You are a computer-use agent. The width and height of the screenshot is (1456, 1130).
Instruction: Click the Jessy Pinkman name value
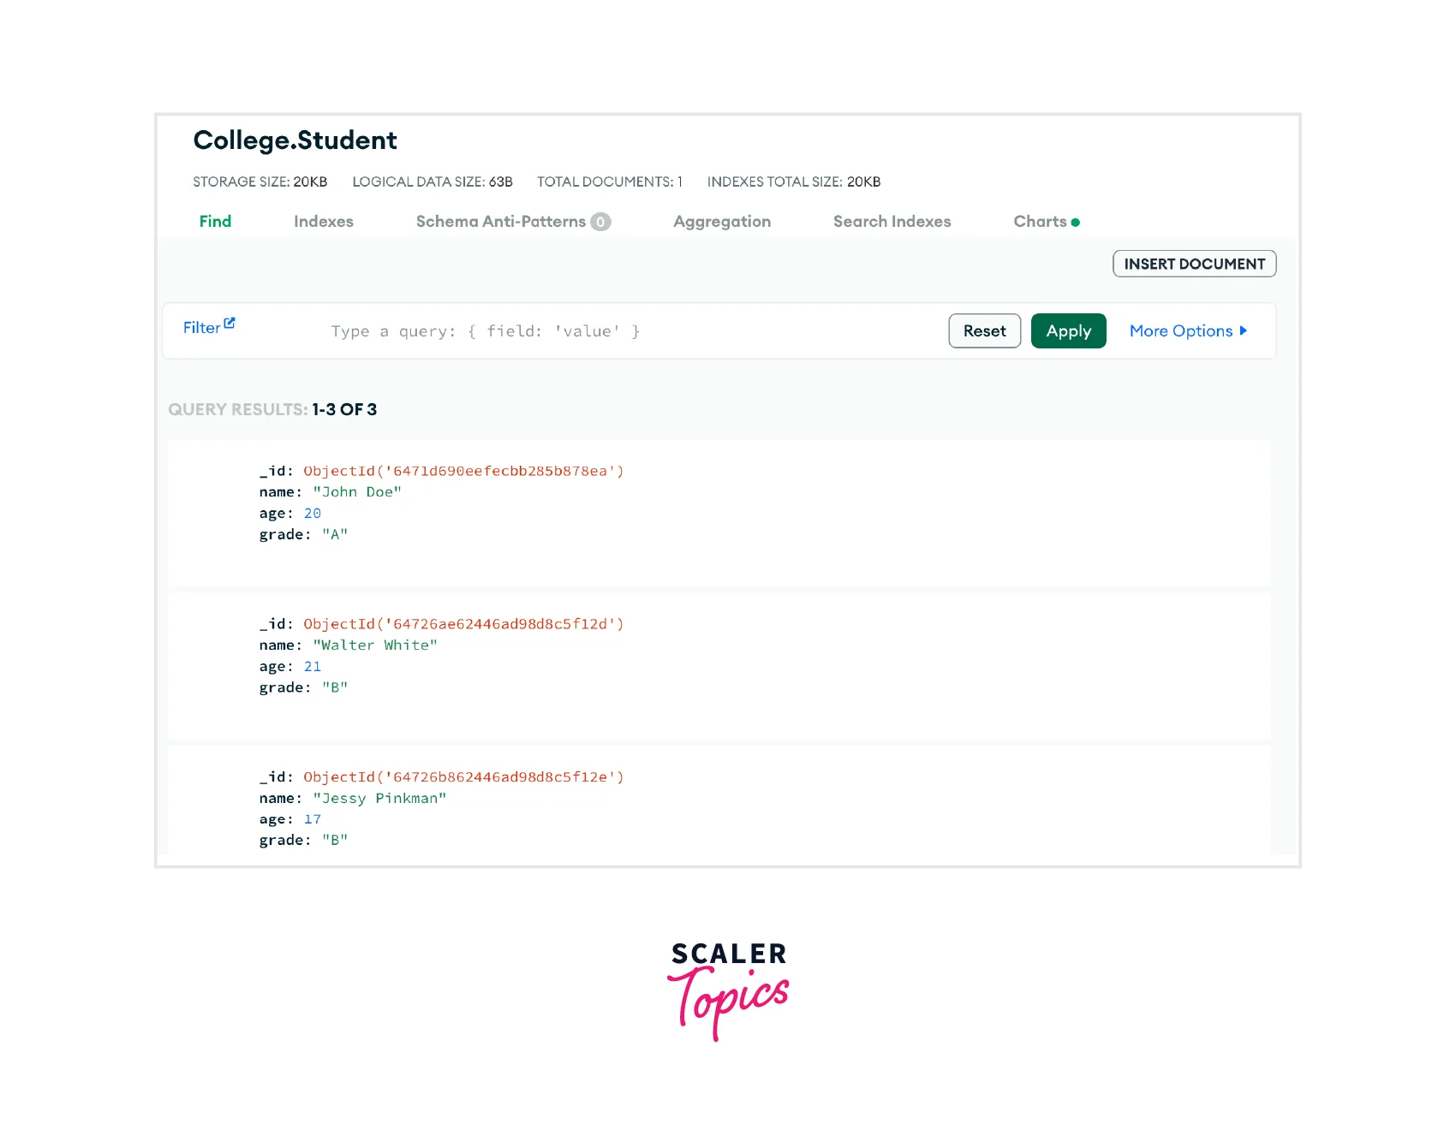pyautogui.click(x=379, y=799)
